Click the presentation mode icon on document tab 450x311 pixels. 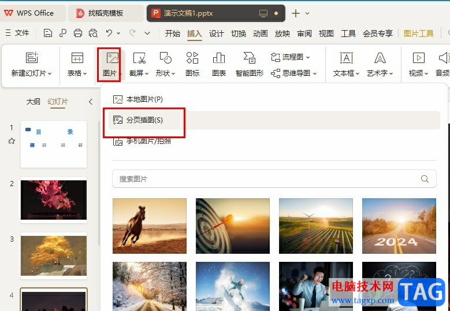[x=263, y=13]
